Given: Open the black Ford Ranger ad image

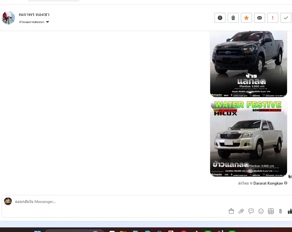Looking at the screenshot, I should pos(249,64).
